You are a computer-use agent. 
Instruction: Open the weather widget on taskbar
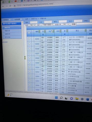[10, 95]
